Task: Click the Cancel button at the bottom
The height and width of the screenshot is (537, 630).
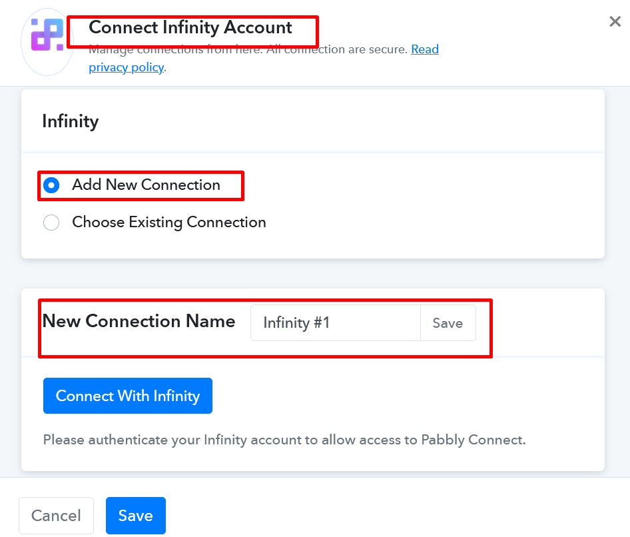Action: [56, 515]
